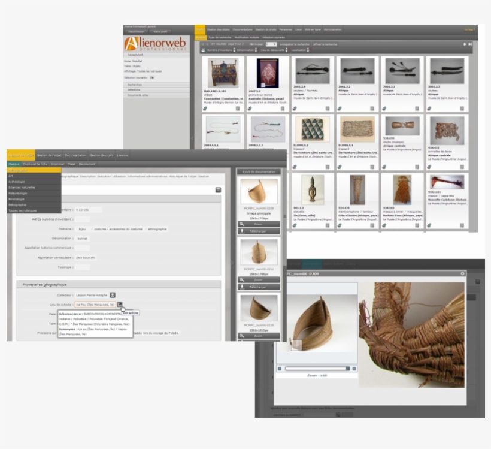This screenshot has width=491, height=449.
Task: Click the Déconnexion button
Action: (x=136, y=32)
